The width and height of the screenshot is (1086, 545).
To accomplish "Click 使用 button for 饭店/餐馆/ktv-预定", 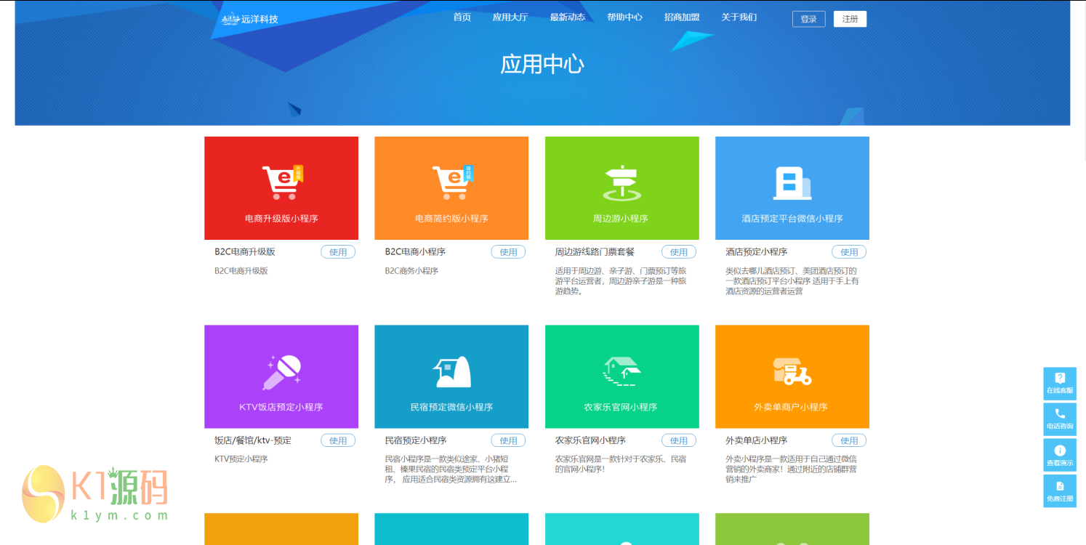I will [x=339, y=440].
